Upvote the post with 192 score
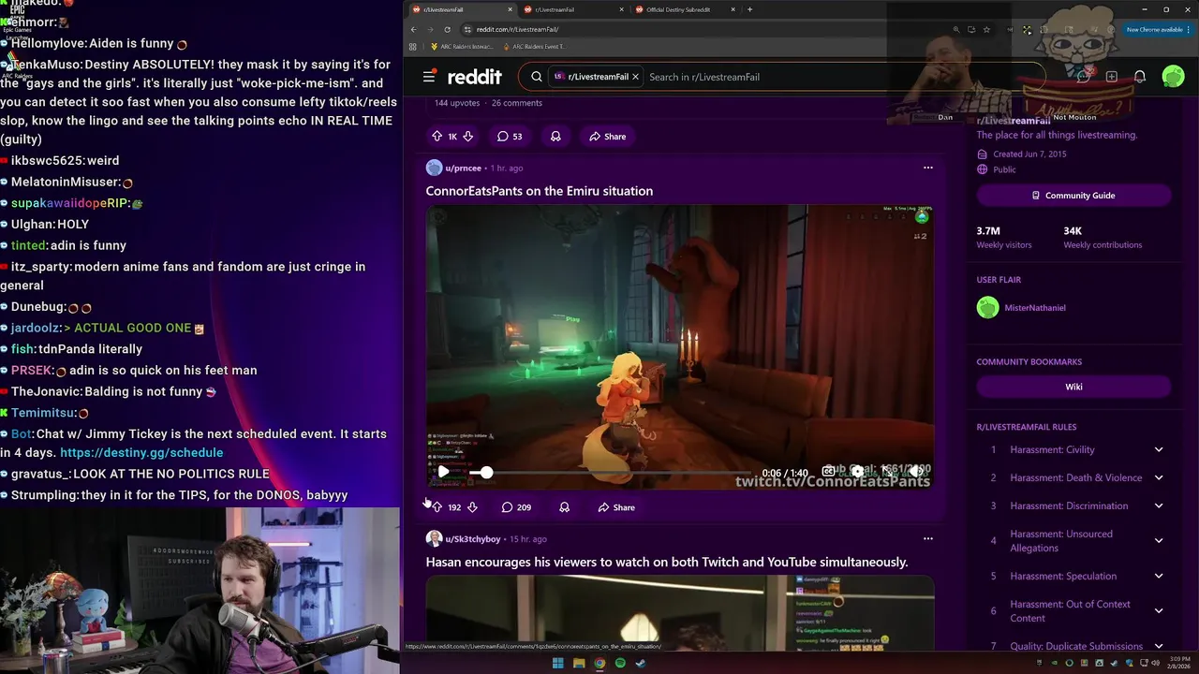Screen dimensions: 1199x674 pos(437,507)
